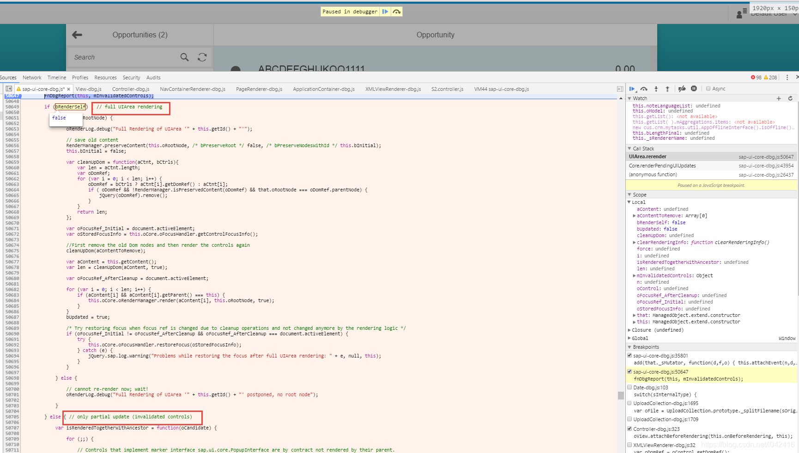
Task: Click the bRenderSelf variable in code
Action: 70,107
